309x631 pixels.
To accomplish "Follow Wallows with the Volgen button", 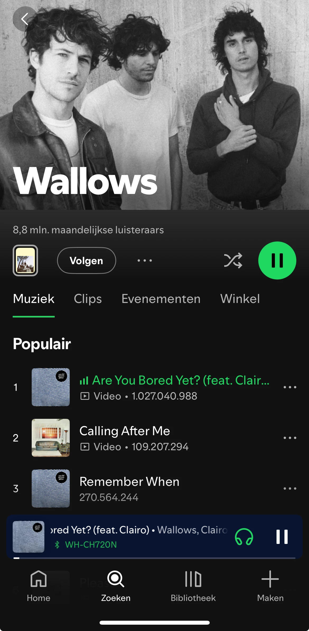I will pyautogui.click(x=86, y=260).
